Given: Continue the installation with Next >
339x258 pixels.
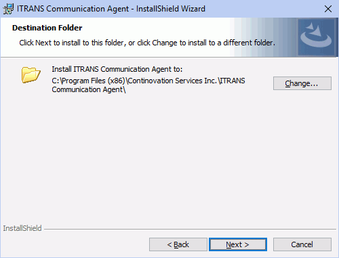Looking at the screenshot, I should coord(238,244).
